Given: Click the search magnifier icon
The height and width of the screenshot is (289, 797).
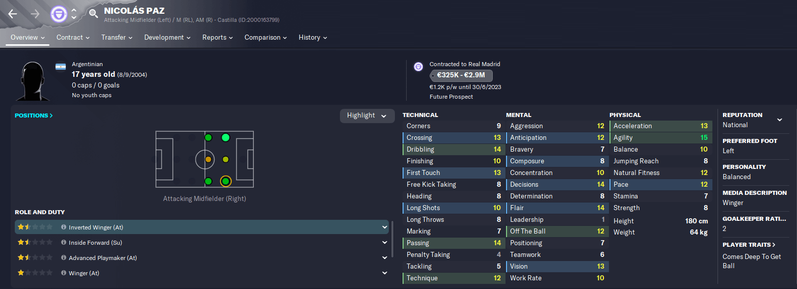Looking at the screenshot, I should [x=93, y=14].
